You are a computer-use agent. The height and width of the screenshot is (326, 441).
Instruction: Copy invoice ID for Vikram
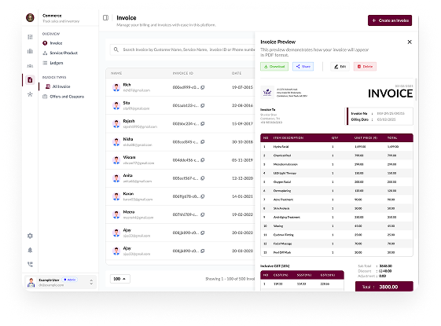pyautogui.click(x=203, y=160)
